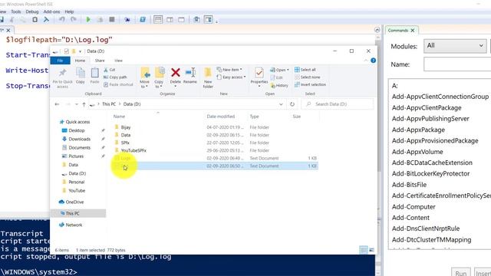Expand Open dropdown in Explorer ribbon

279,70
